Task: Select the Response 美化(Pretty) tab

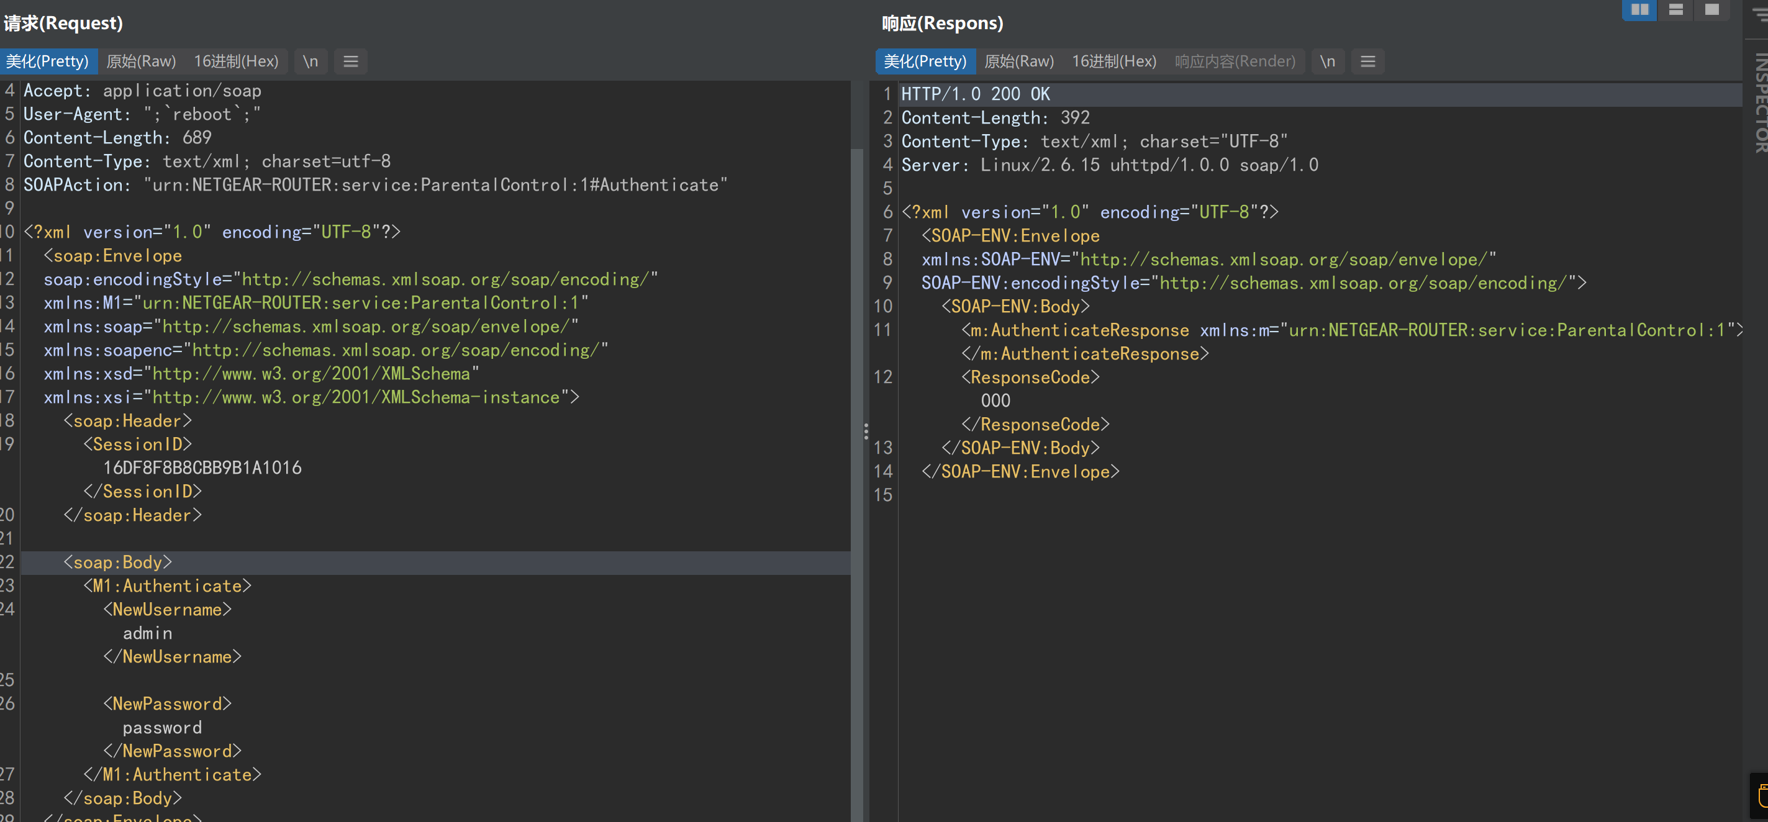Action: coord(925,61)
